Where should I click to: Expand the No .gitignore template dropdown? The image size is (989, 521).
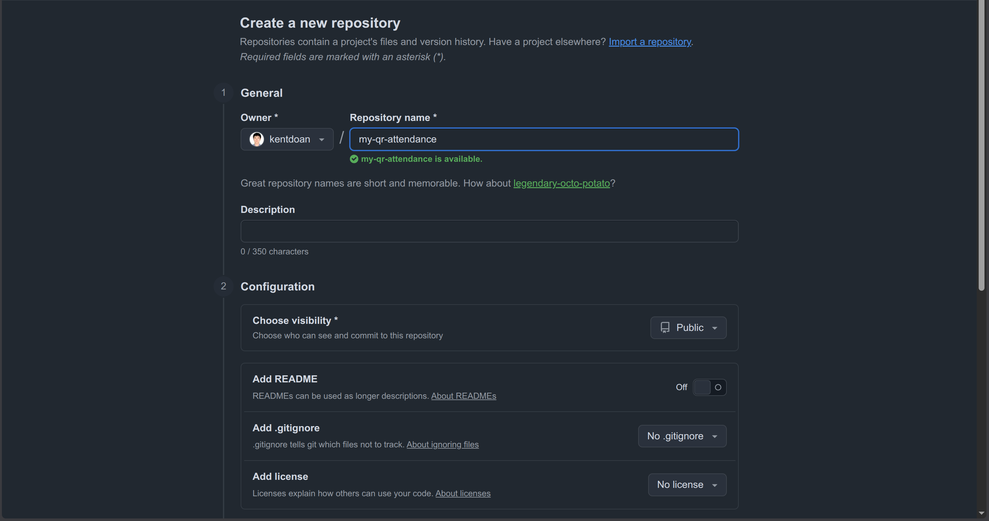click(x=682, y=436)
